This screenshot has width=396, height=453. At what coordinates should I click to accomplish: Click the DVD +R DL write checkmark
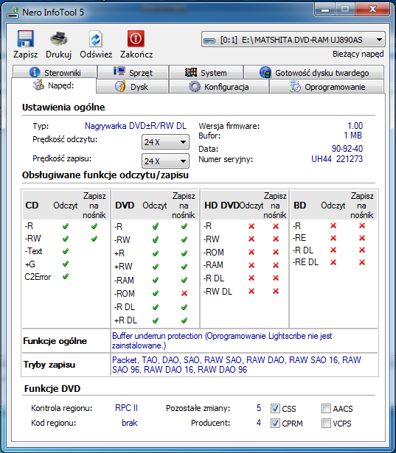tap(184, 320)
